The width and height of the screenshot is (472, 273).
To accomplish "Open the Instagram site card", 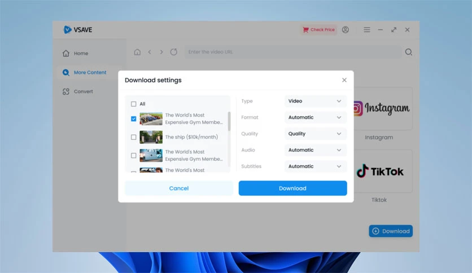I will pyautogui.click(x=383, y=108).
